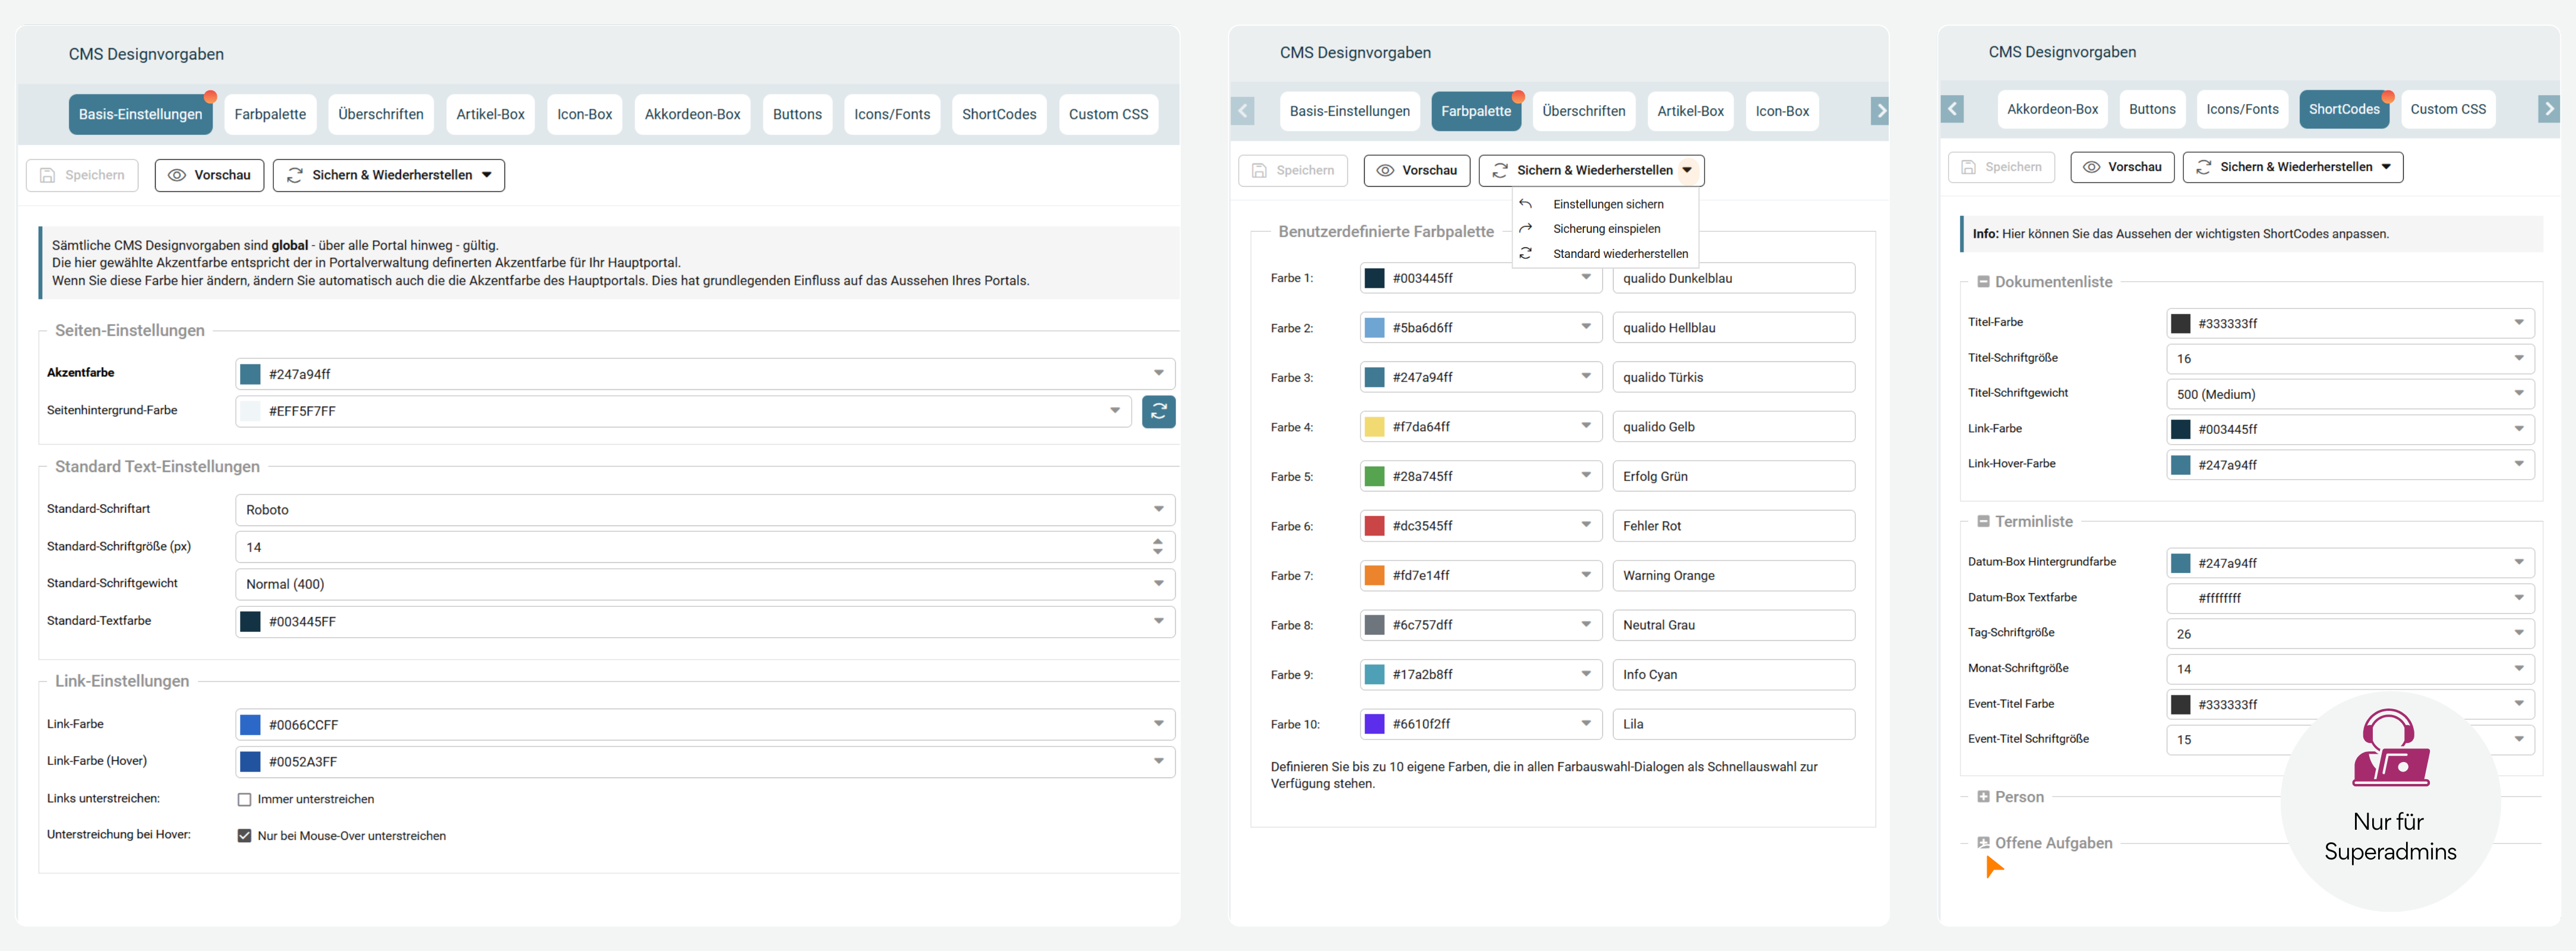Click the Farbe 6 red color swatch
2576x951 pixels.
(1374, 526)
